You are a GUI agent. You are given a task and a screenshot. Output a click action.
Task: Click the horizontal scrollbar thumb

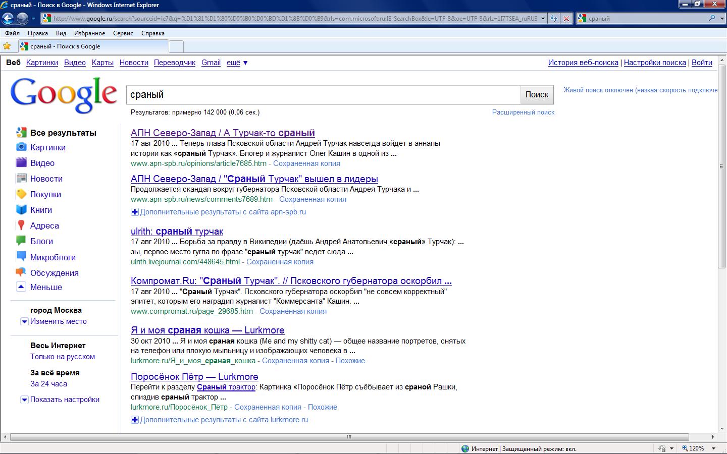click(349, 437)
